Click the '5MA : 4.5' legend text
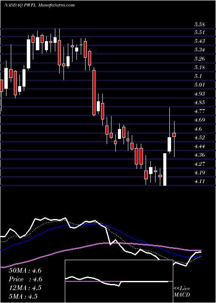Image resolution: width=216 pixels, height=303 pixels. 23,296
